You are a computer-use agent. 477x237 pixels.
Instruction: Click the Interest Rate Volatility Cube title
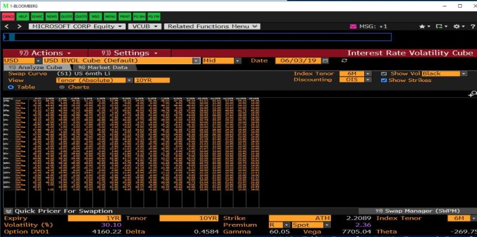pos(410,53)
